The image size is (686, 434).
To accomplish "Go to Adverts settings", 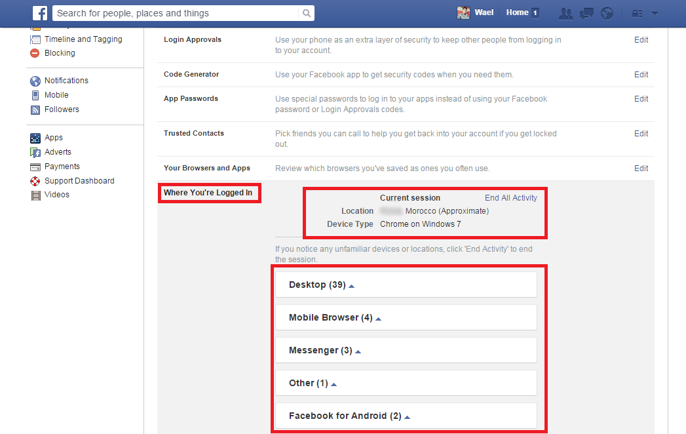I will click(x=58, y=152).
